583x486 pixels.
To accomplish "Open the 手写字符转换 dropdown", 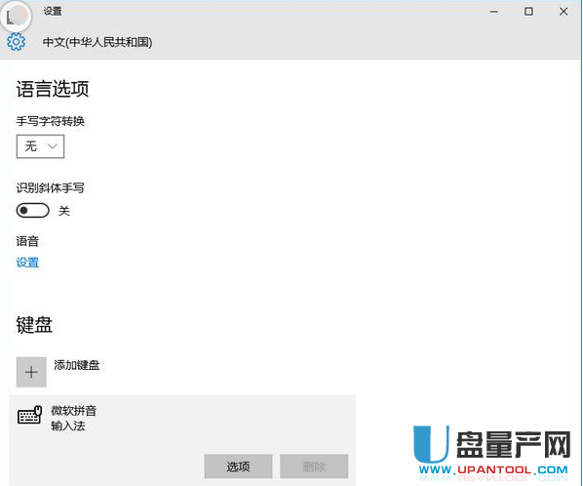I will 40,146.
